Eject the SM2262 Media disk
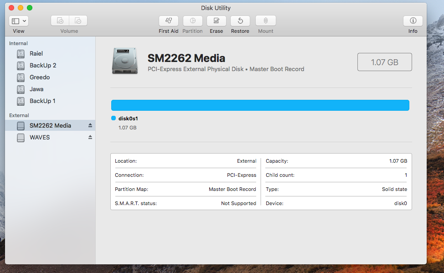This screenshot has height=273, width=444. point(90,125)
